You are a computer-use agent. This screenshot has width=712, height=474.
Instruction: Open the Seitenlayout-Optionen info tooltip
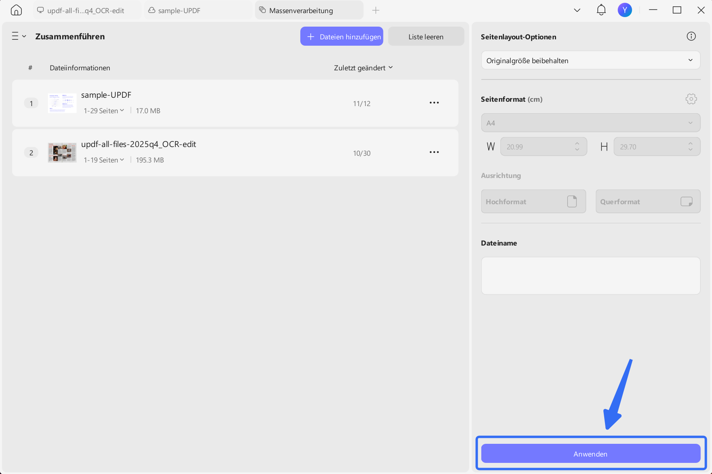(691, 36)
